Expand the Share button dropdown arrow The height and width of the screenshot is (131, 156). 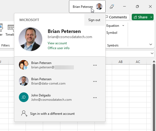click(151, 17)
